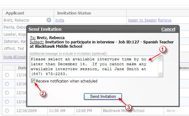The image size is (189, 116).
Task: Select the fourth session radio button
Action: pos(7,102)
